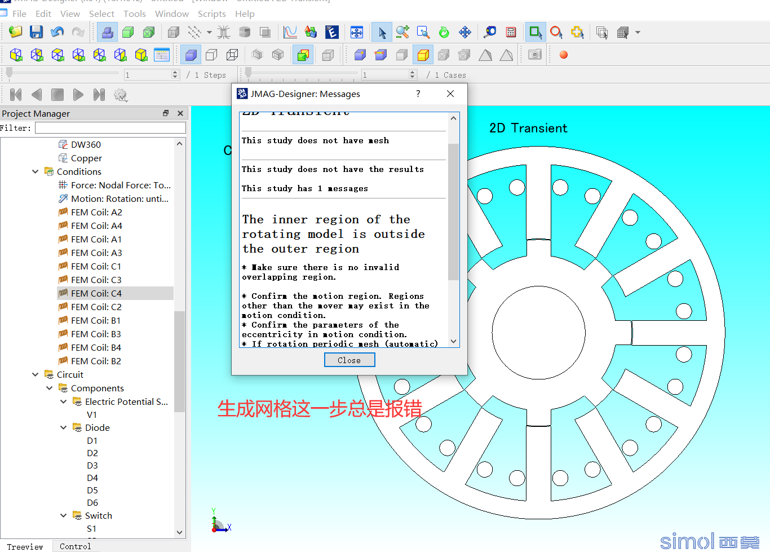
Task: Open the Edit menu
Action: point(43,14)
